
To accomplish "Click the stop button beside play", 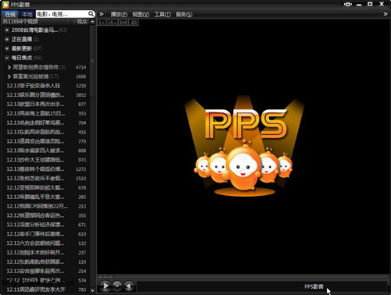I will point(117,286).
